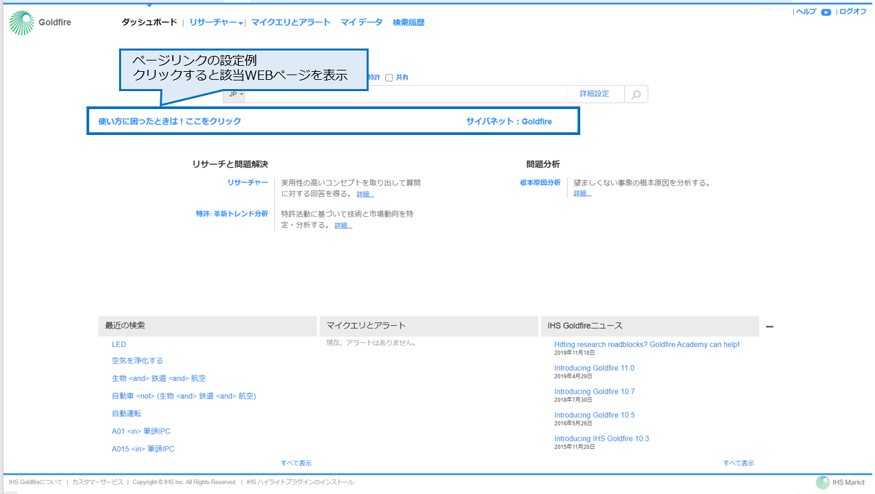Click the ヘルプ link
Image resolution: width=875 pixels, height=494 pixels.
[x=806, y=12]
